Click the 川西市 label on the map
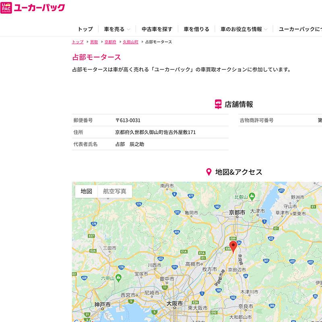The width and height of the screenshot is (322, 322). (x=155, y=265)
